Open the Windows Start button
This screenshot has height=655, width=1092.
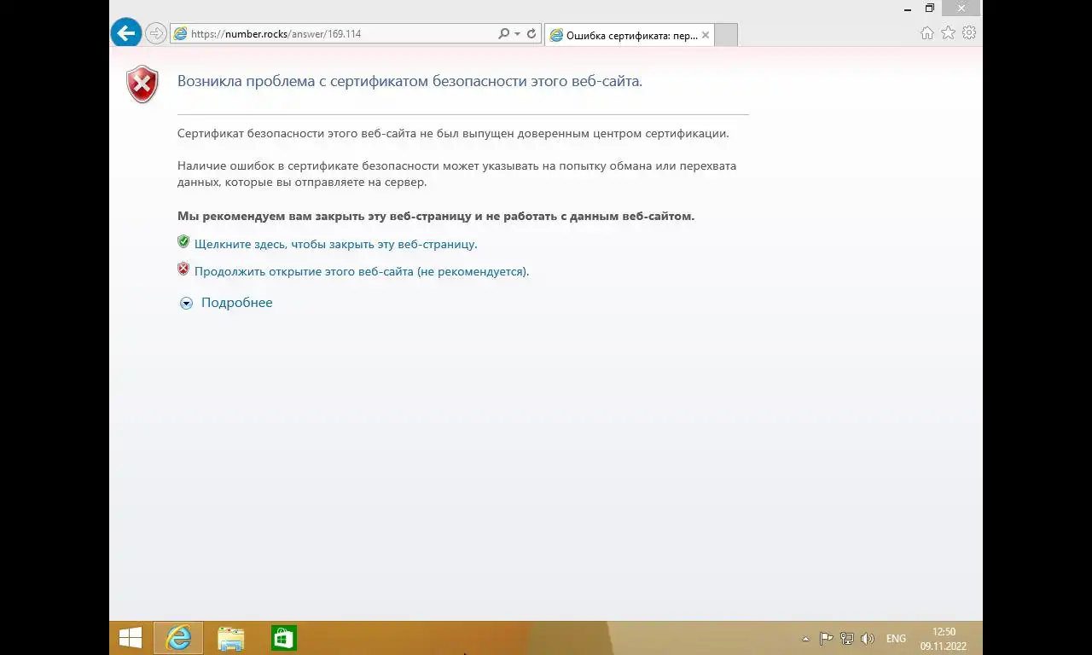click(131, 638)
